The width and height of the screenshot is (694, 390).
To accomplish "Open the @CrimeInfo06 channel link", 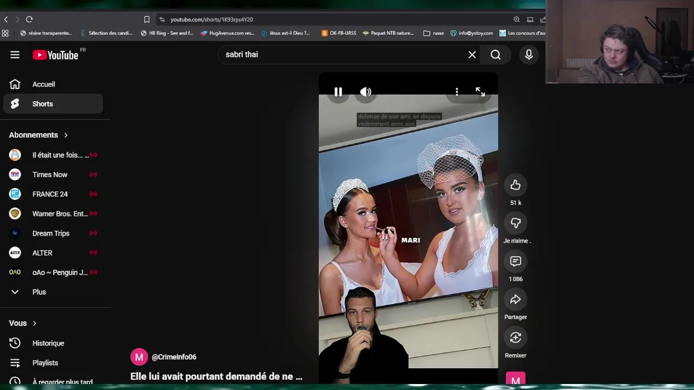I will coord(174,357).
